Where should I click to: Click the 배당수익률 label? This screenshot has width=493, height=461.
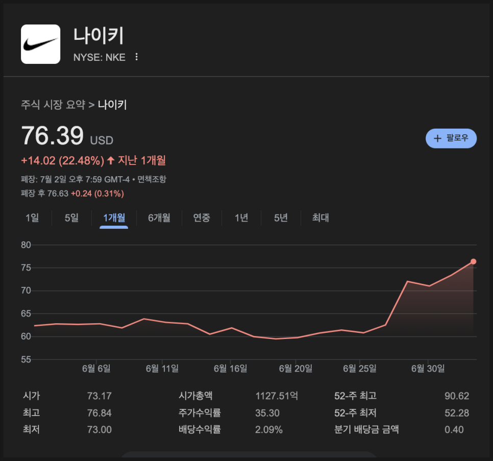click(x=200, y=429)
